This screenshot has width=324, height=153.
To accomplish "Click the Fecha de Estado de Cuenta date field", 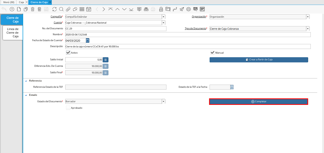I will pyautogui.click(x=75, y=40).
